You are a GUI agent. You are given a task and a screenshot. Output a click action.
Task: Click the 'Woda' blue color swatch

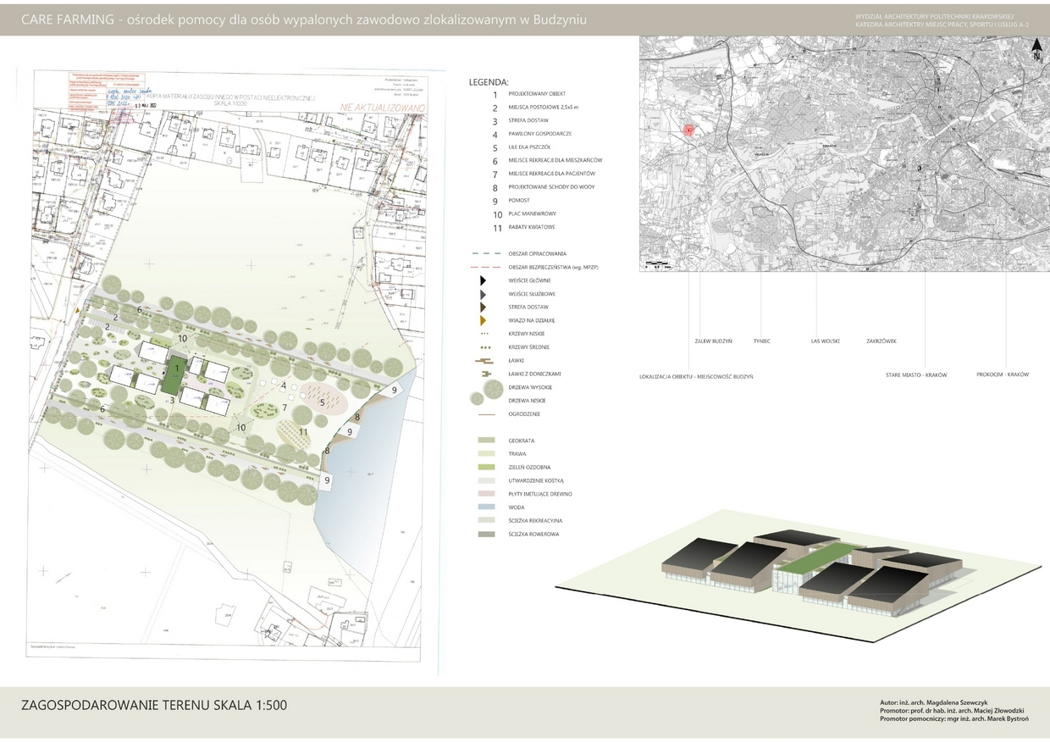486,507
